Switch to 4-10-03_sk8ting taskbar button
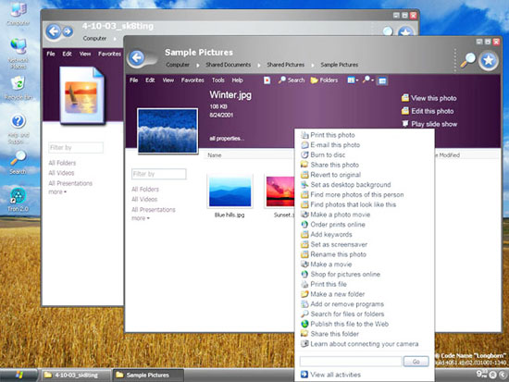 click(x=76, y=376)
